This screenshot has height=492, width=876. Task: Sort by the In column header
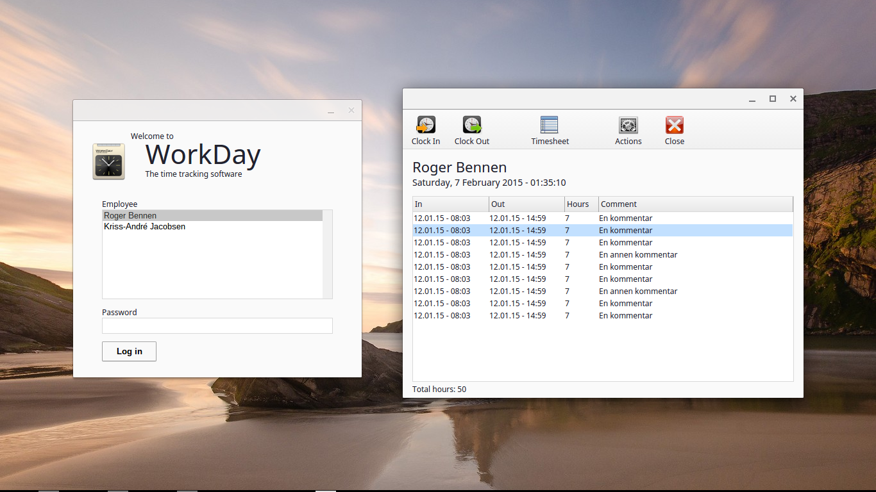tap(451, 204)
